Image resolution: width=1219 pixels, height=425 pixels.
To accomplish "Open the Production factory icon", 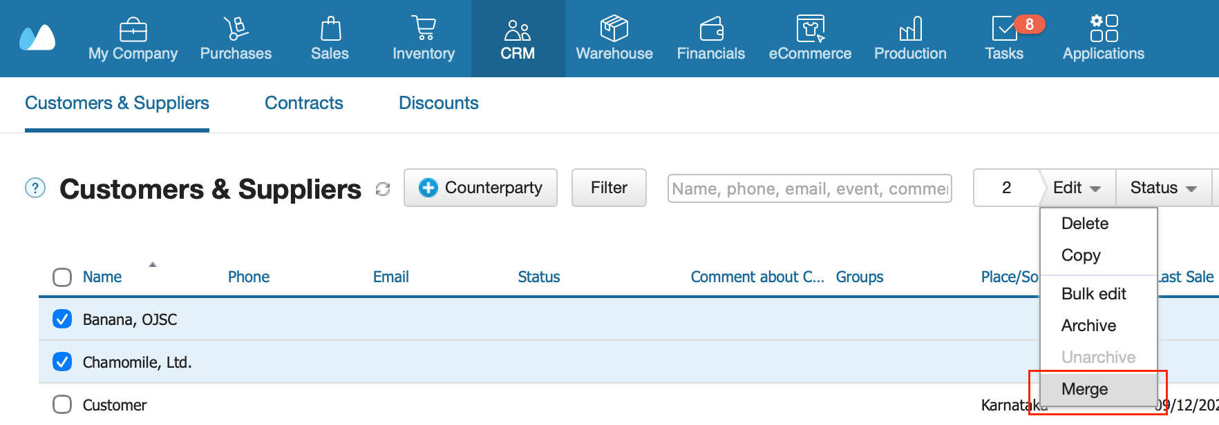I will point(910,29).
